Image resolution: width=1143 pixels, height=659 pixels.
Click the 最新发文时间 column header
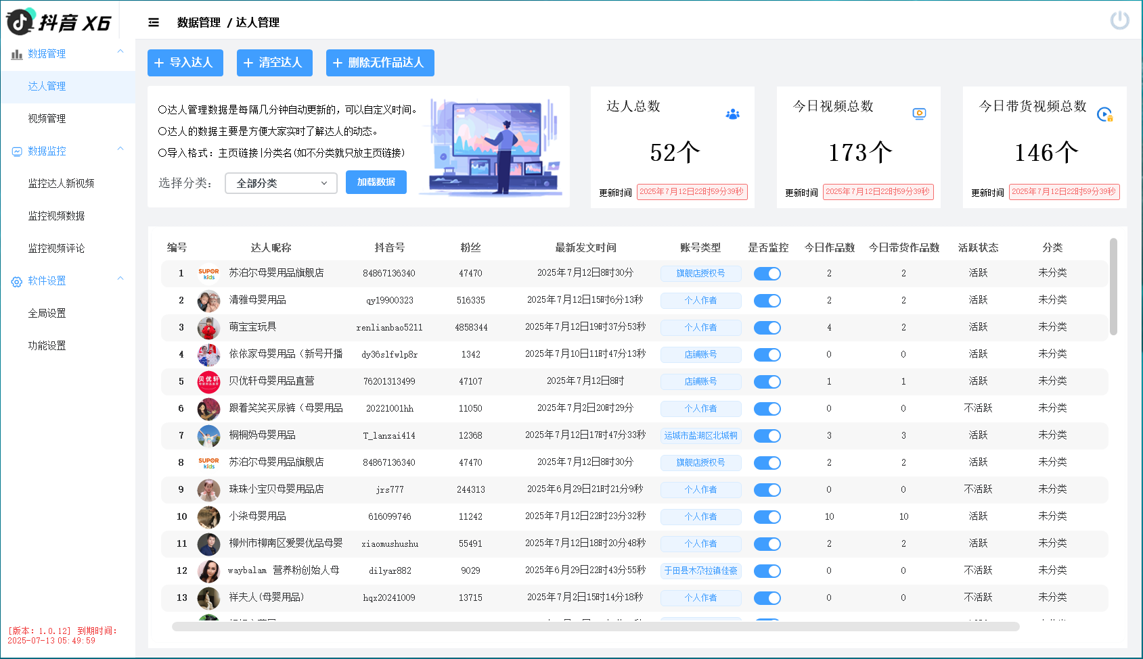click(586, 248)
